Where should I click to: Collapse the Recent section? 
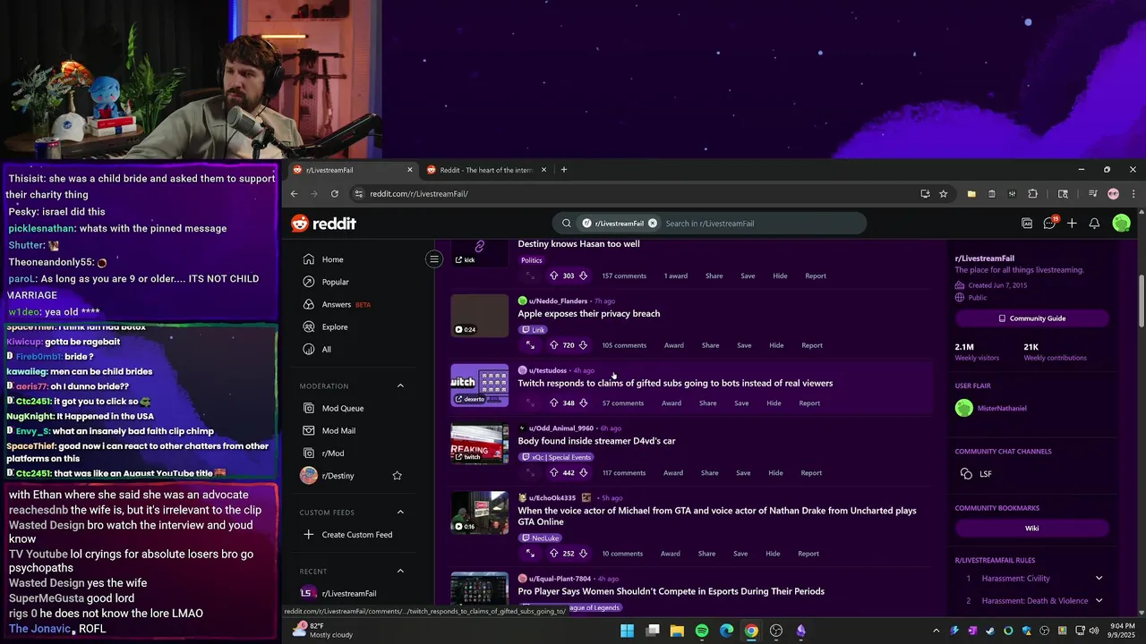click(400, 572)
